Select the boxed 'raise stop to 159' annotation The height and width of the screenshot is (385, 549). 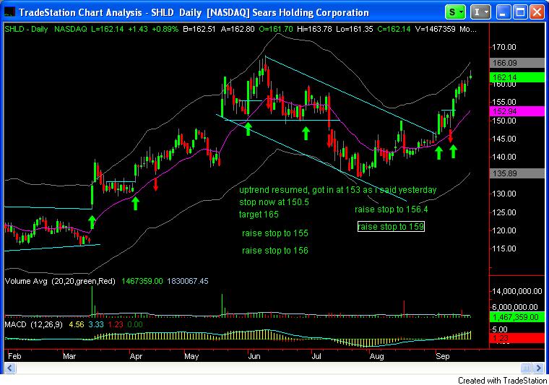click(x=391, y=227)
